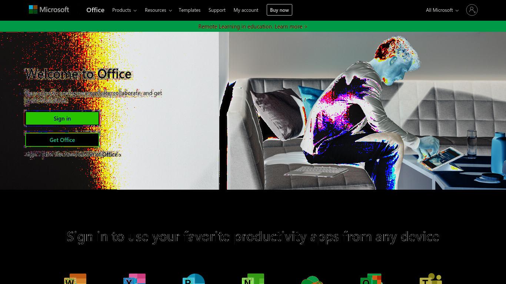This screenshot has height=284, width=506.
Task: Open the account sign-in avatar icon
Action: click(x=472, y=10)
